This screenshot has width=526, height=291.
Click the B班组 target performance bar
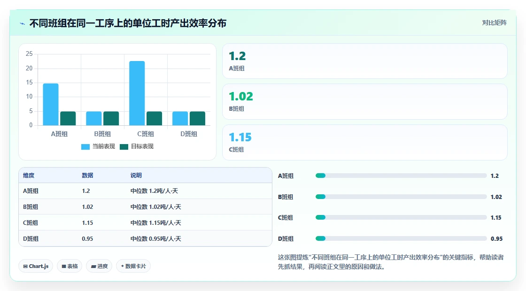point(111,118)
